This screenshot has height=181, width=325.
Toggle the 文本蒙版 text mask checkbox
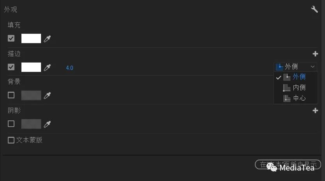coord(11,140)
